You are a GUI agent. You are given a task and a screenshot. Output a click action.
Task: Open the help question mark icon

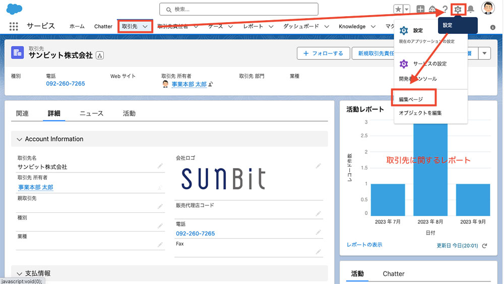[445, 9]
